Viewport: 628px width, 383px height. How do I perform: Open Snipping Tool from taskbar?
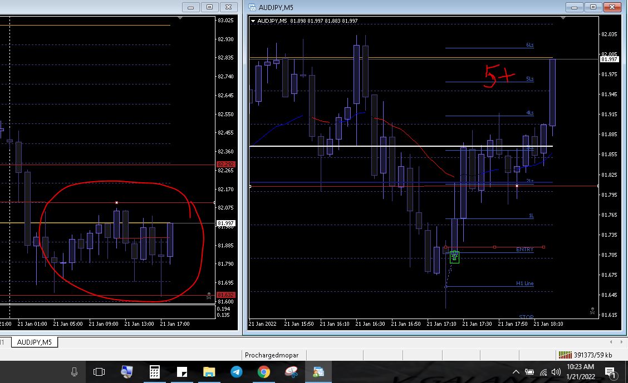click(x=291, y=372)
